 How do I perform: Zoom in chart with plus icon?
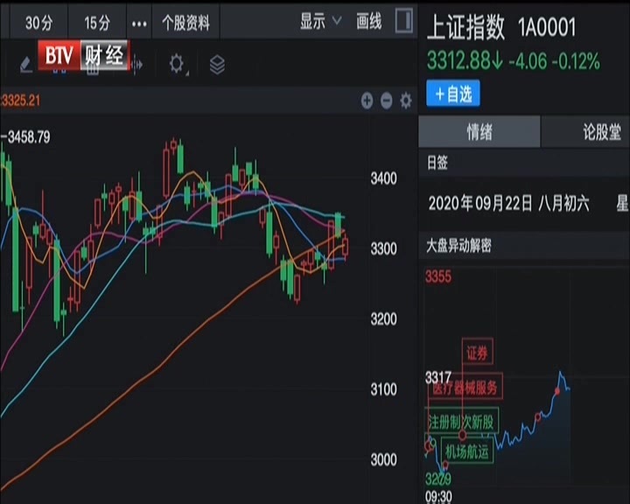click(x=367, y=101)
